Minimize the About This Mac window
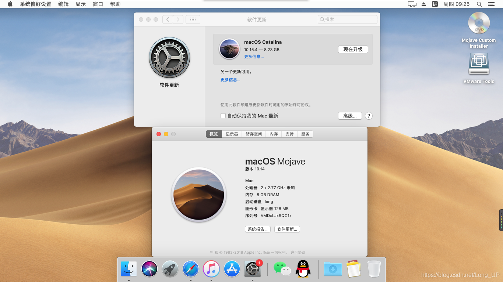This screenshot has height=282, width=503. (166, 134)
